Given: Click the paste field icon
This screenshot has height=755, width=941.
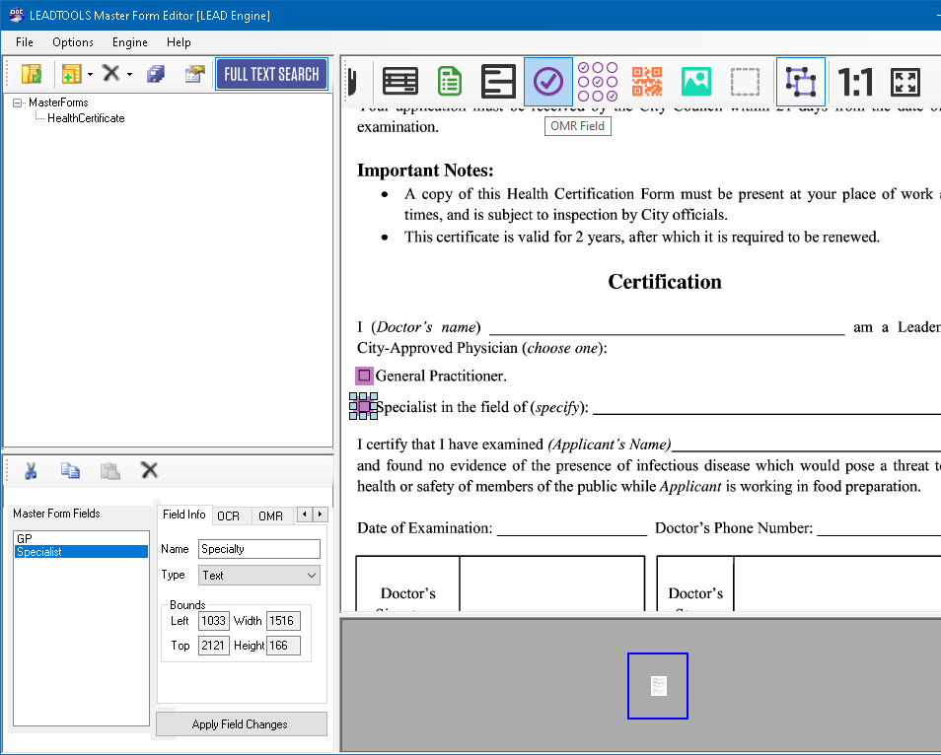Looking at the screenshot, I should click(x=109, y=471).
